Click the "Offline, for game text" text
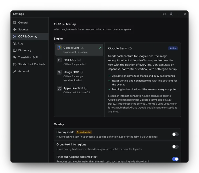The image size is (199, 173). point(75,64)
